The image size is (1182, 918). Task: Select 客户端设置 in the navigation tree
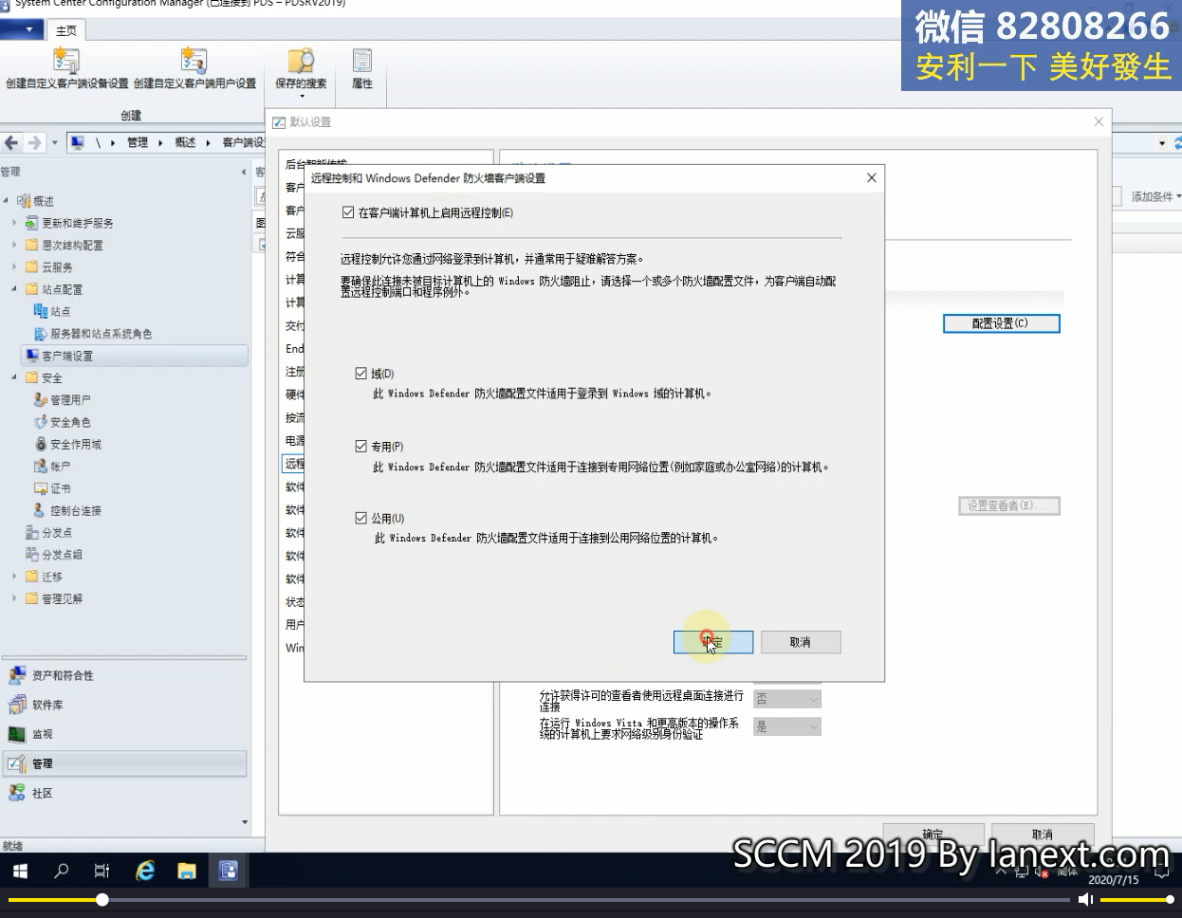click(x=135, y=356)
